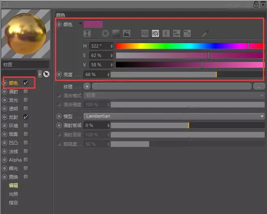Open the color swatches icon
This screenshot has height=214, width=267.
(x=187, y=33)
